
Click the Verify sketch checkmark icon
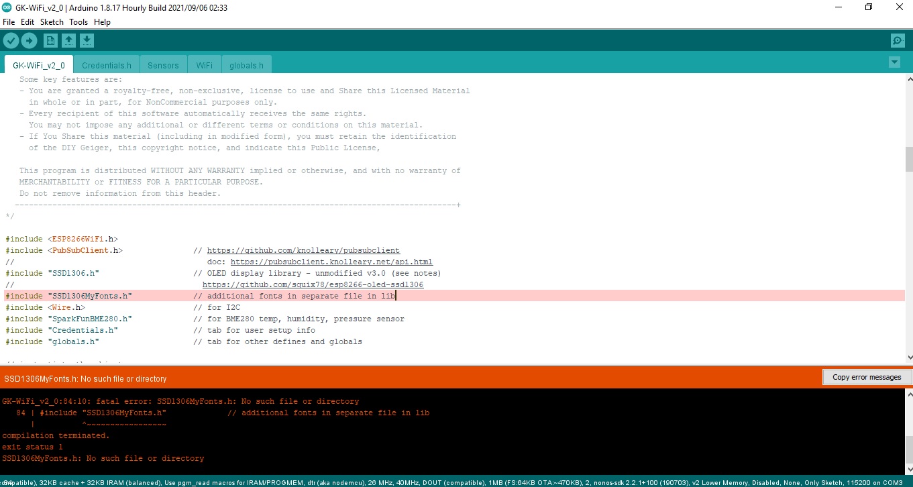(x=10, y=41)
